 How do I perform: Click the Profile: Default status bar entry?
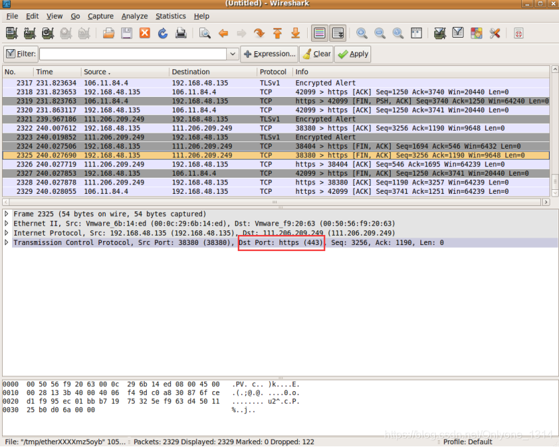tap(467, 442)
